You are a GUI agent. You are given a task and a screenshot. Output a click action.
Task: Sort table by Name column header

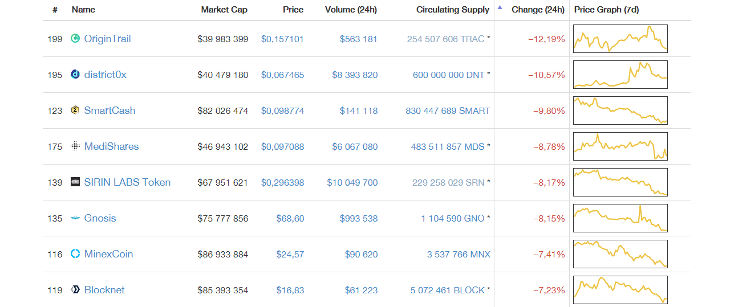tap(83, 10)
